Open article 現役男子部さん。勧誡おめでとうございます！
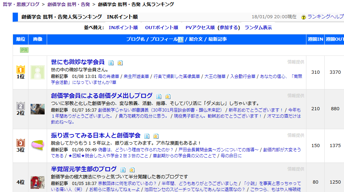The image size is (344, 192). tap(218, 116)
